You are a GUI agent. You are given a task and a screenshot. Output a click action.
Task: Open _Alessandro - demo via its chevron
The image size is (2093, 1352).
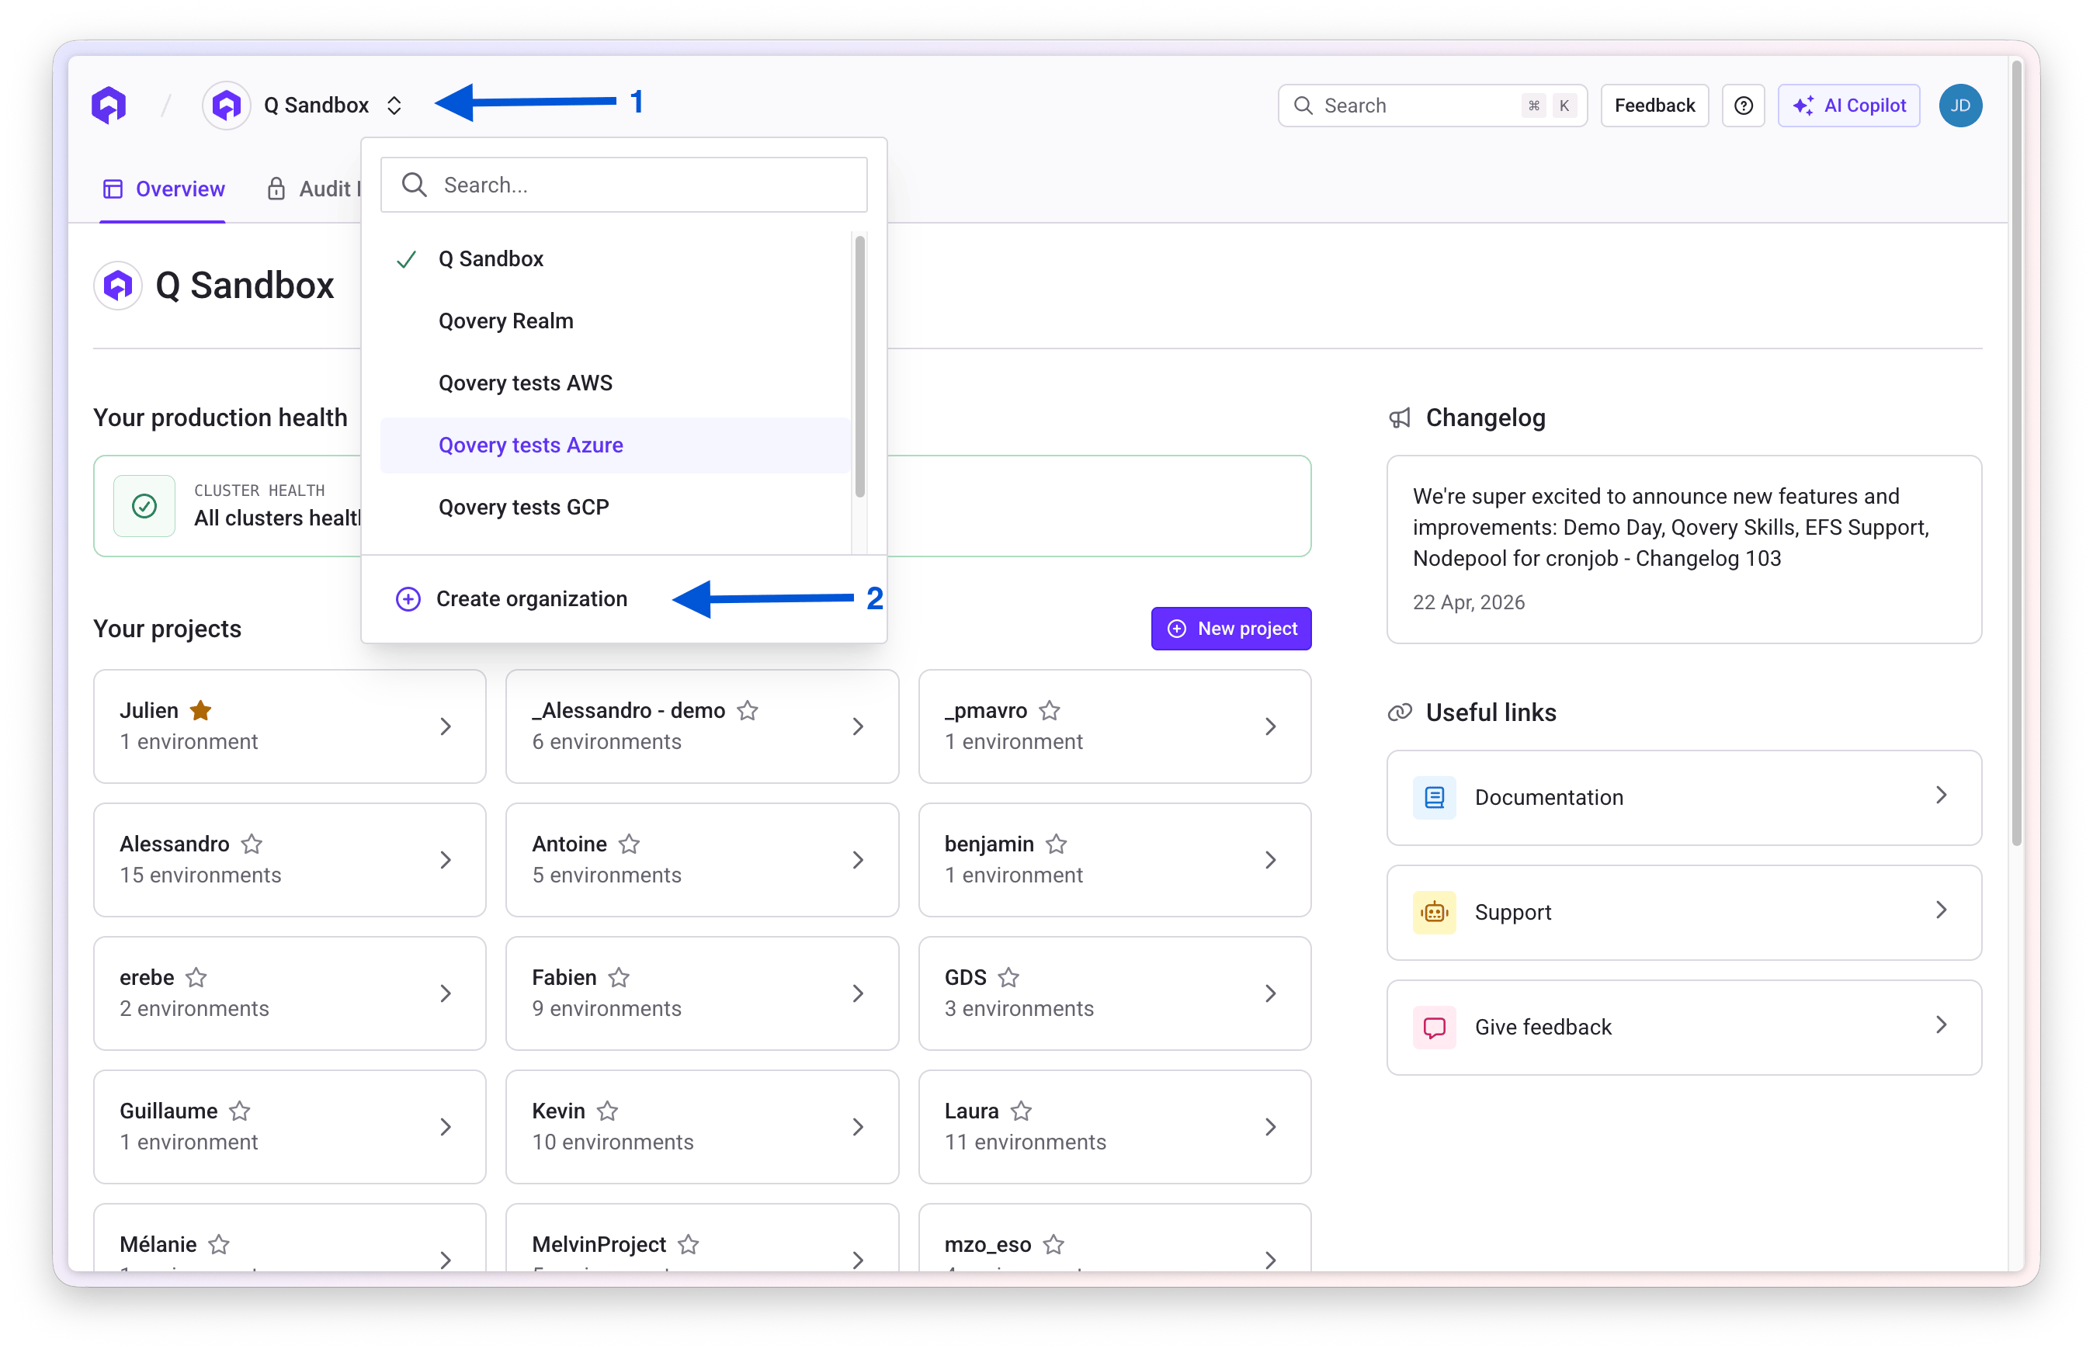pyautogui.click(x=858, y=726)
